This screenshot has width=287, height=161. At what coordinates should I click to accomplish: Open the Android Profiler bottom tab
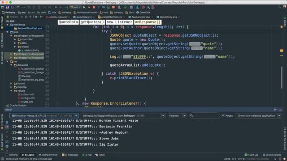(x=48, y=155)
